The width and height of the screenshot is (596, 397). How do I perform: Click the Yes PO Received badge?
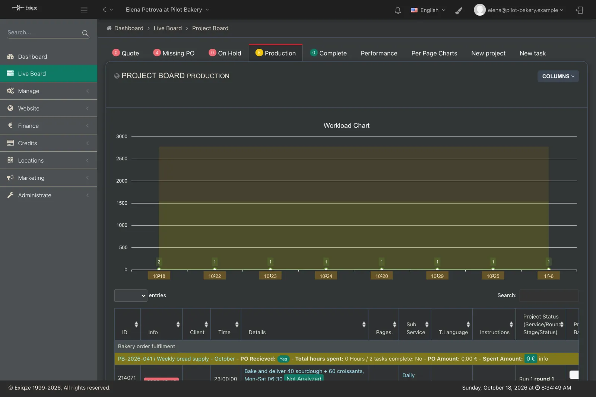click(283, 359)
